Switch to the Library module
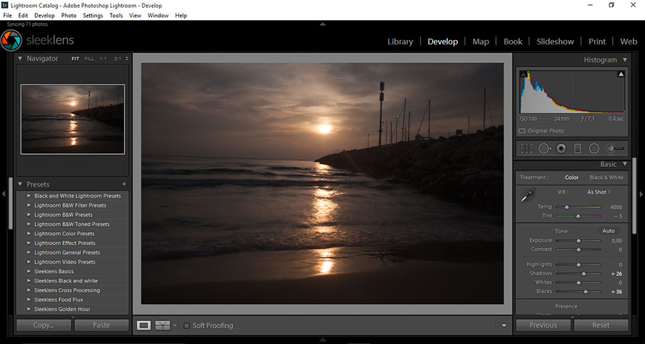 click(x=400, y=42)
